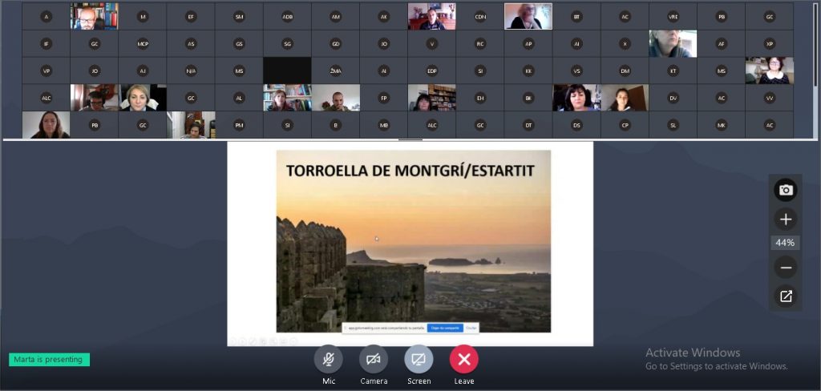
Task: Select the blank black video tile
Action: click(x=287, y=71)
